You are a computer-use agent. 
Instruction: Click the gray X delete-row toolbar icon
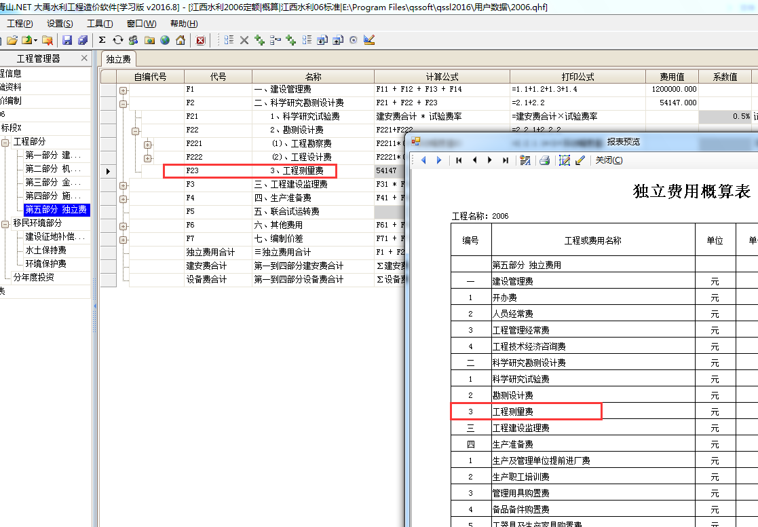pos(244,40)
